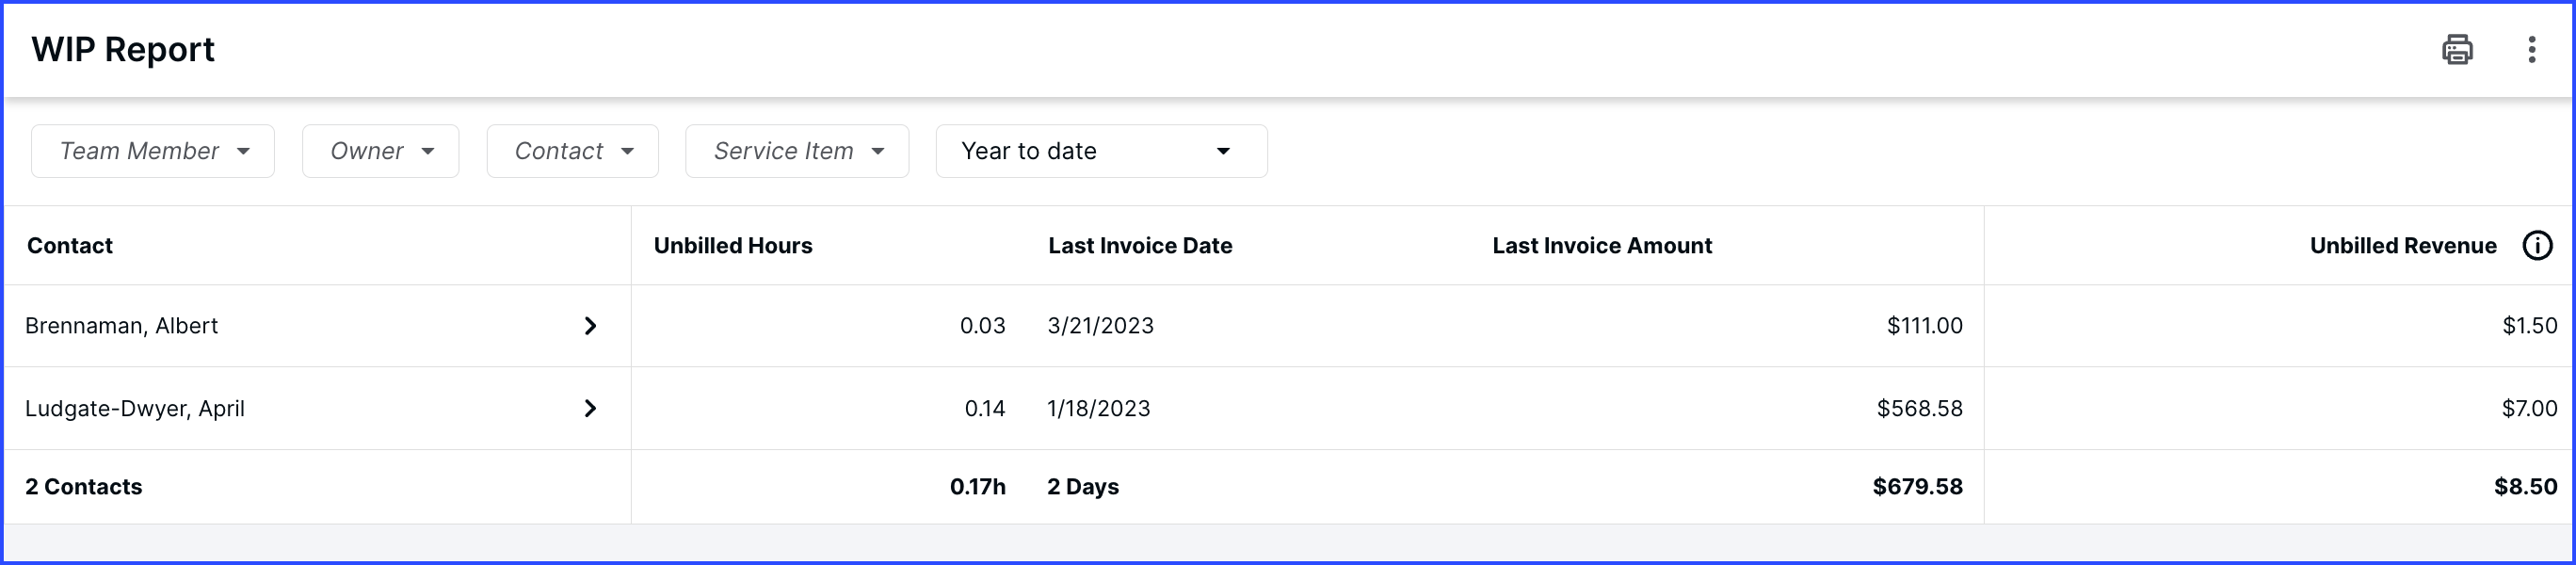
Task: Open the Contact filter dropdown
Action: (x=573, y=151)
